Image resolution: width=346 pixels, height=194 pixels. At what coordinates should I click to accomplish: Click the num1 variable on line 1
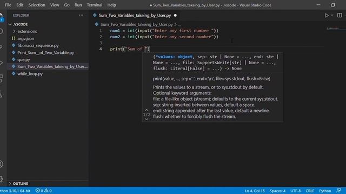(x=115, y=31)
